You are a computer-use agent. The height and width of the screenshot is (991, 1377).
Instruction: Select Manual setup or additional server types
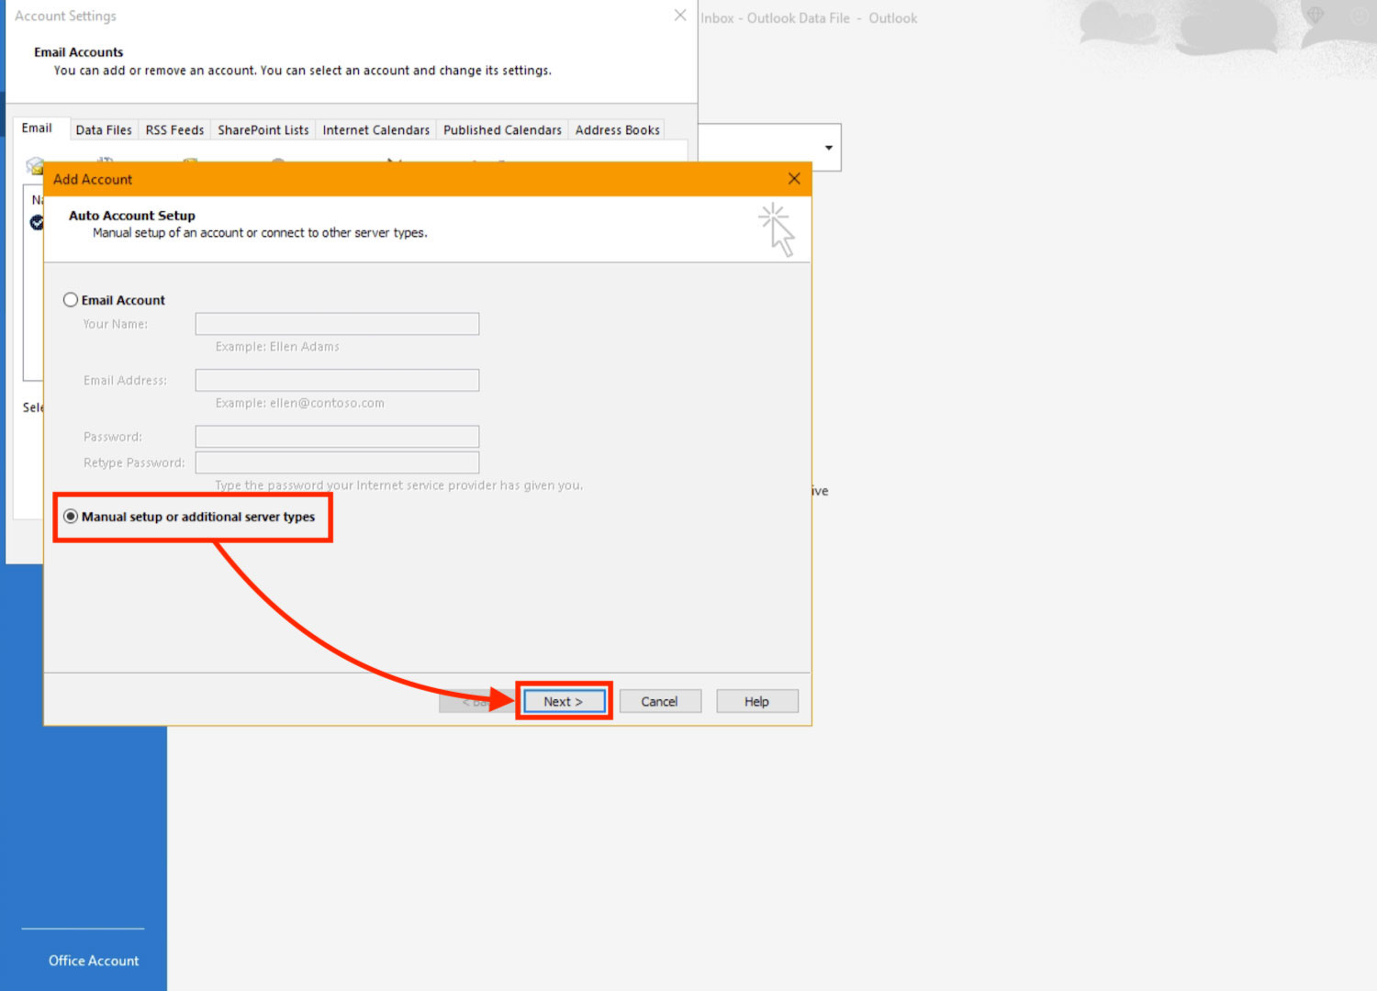click(x=71, y=517)
